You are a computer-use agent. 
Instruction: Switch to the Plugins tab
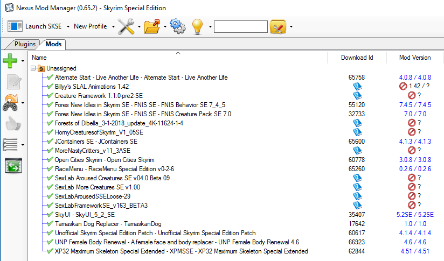[x=25, y=44]
